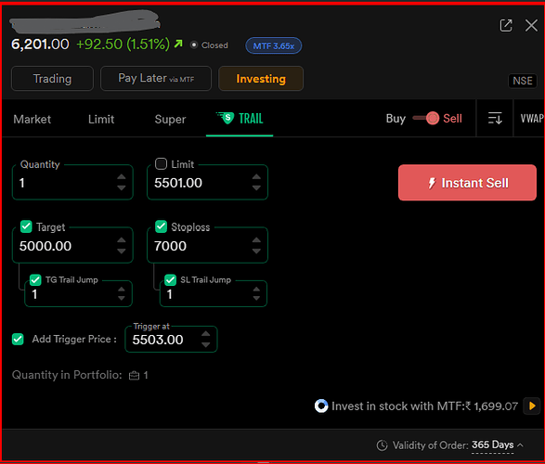Click Invest in stock with MTF text
This screenshot has width=545, height=464.
pos(424,406)
